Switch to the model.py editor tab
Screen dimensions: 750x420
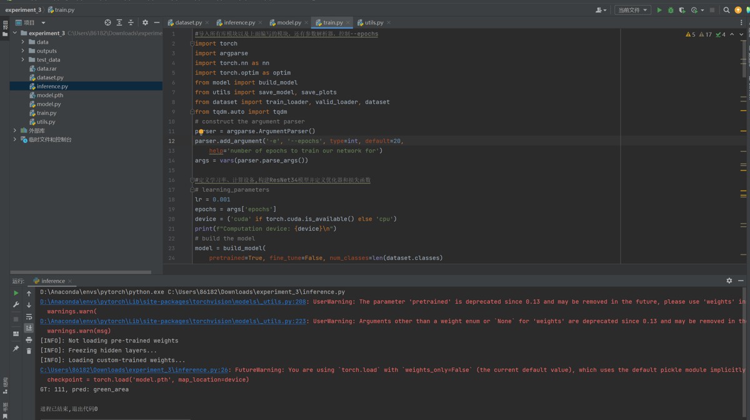(289, 22)
